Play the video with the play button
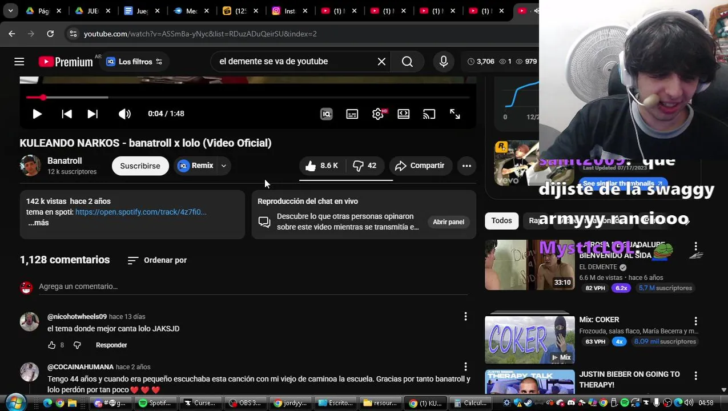 click(x=37, y=114)
